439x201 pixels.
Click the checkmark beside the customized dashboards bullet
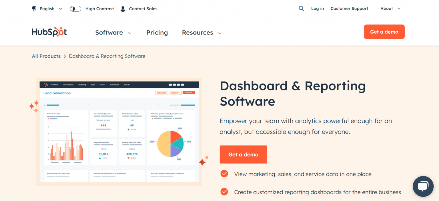224,192
